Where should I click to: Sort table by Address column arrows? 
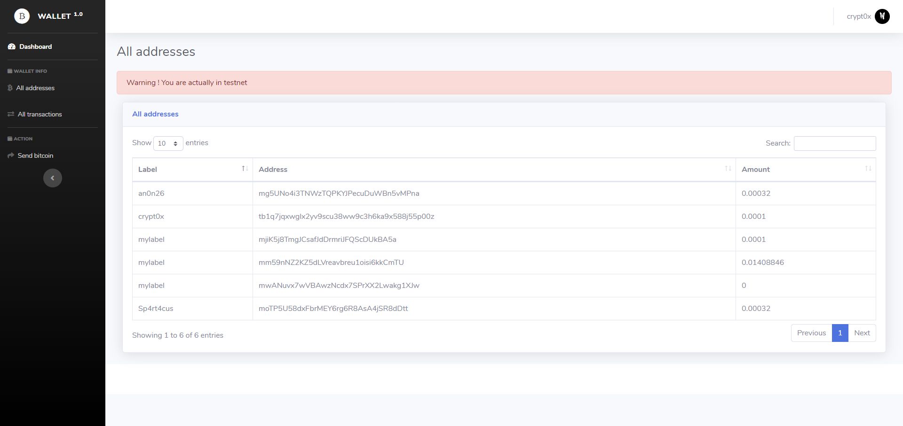[728, 169]
